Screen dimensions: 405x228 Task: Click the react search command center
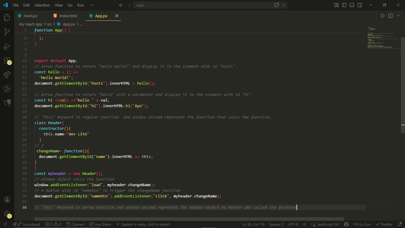(210, 5)
